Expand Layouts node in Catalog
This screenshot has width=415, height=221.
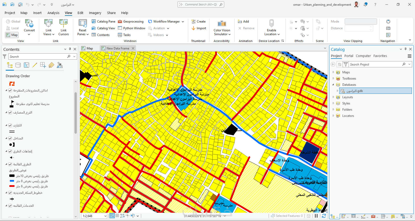pyautogui.click(x=333, y=97)
